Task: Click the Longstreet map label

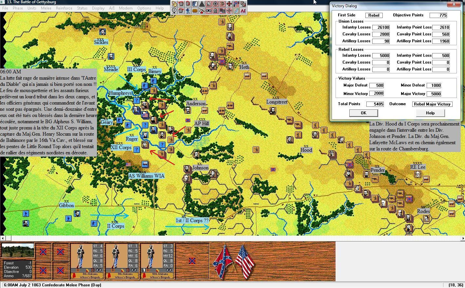Action: [x=277, y=102]
